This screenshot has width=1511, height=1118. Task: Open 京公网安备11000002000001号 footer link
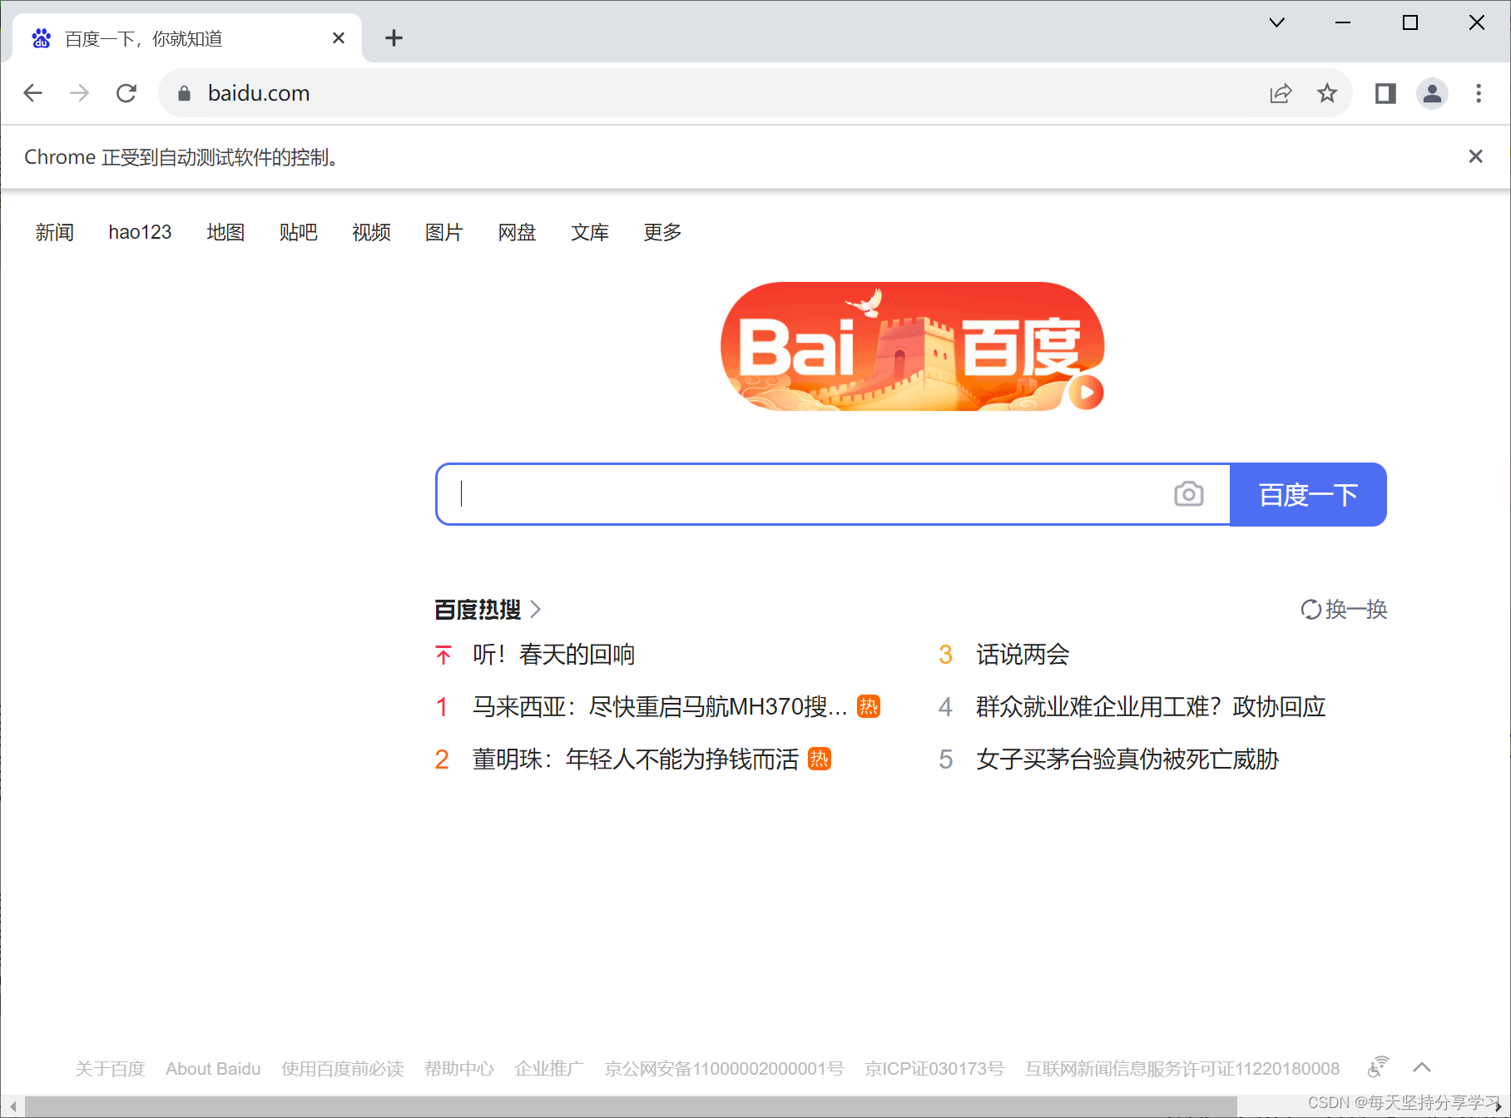tap(724, 1068)
